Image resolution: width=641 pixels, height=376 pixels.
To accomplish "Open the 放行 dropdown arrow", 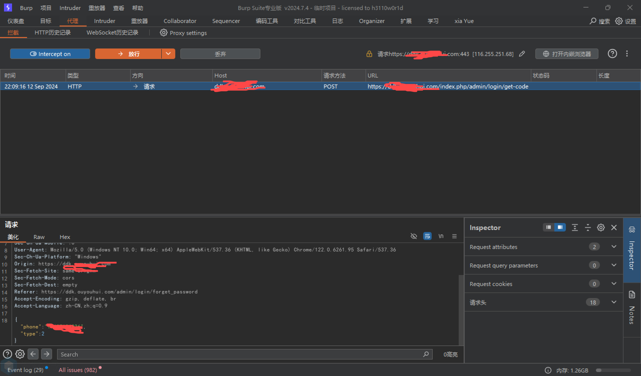I will point(168,53).
